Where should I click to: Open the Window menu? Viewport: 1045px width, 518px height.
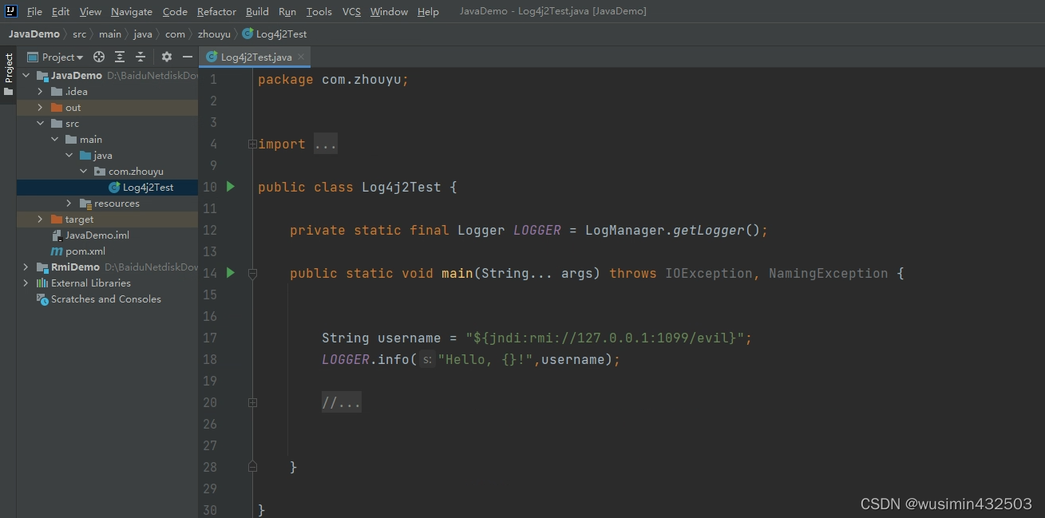[x=389, y=12]
